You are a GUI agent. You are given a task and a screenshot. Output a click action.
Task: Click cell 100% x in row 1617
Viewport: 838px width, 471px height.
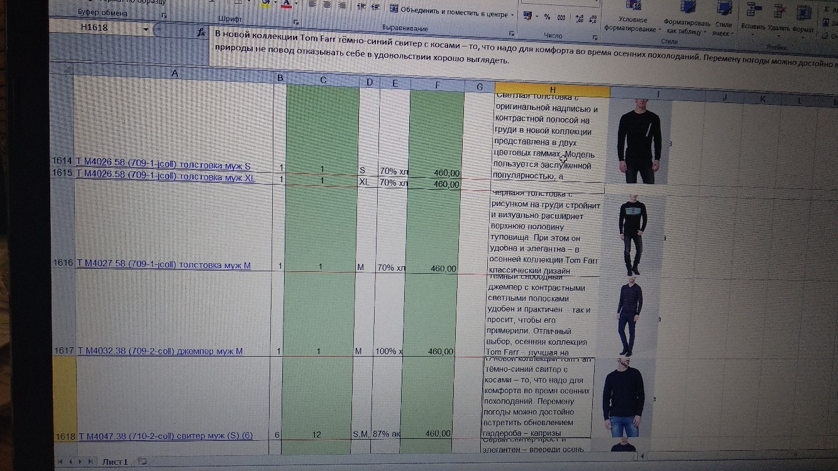point(390,314)
